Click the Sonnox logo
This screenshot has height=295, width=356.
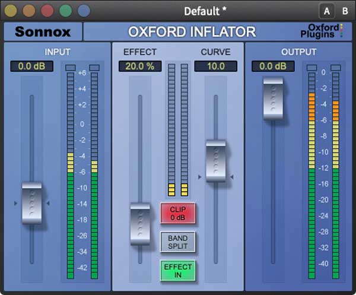(43, 32)
